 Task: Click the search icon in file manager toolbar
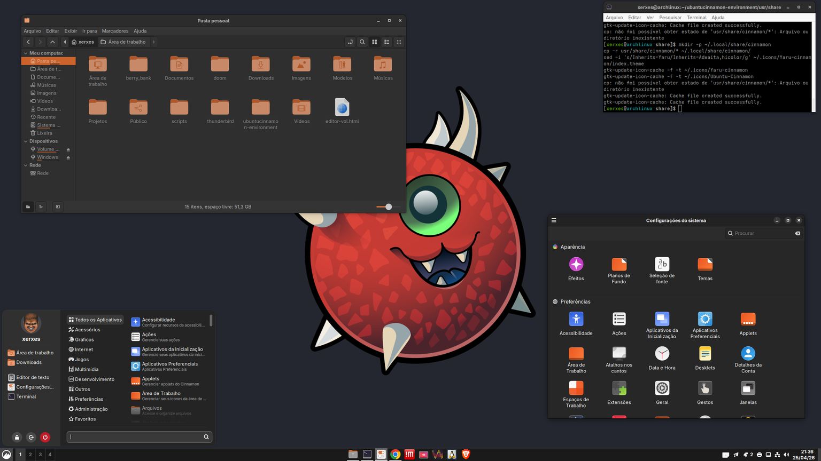(362, 42)
